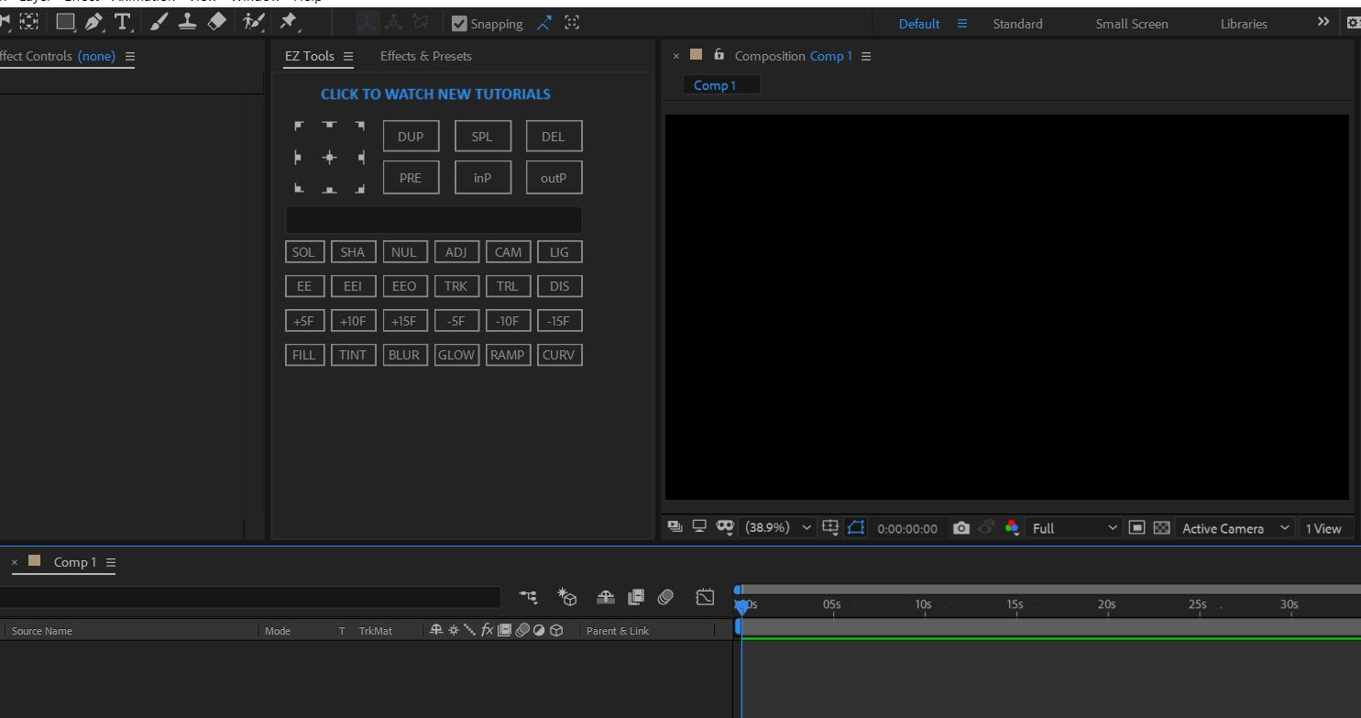Select the Clone Stamp tool
1361x718 pixels.
click(188, 22)
